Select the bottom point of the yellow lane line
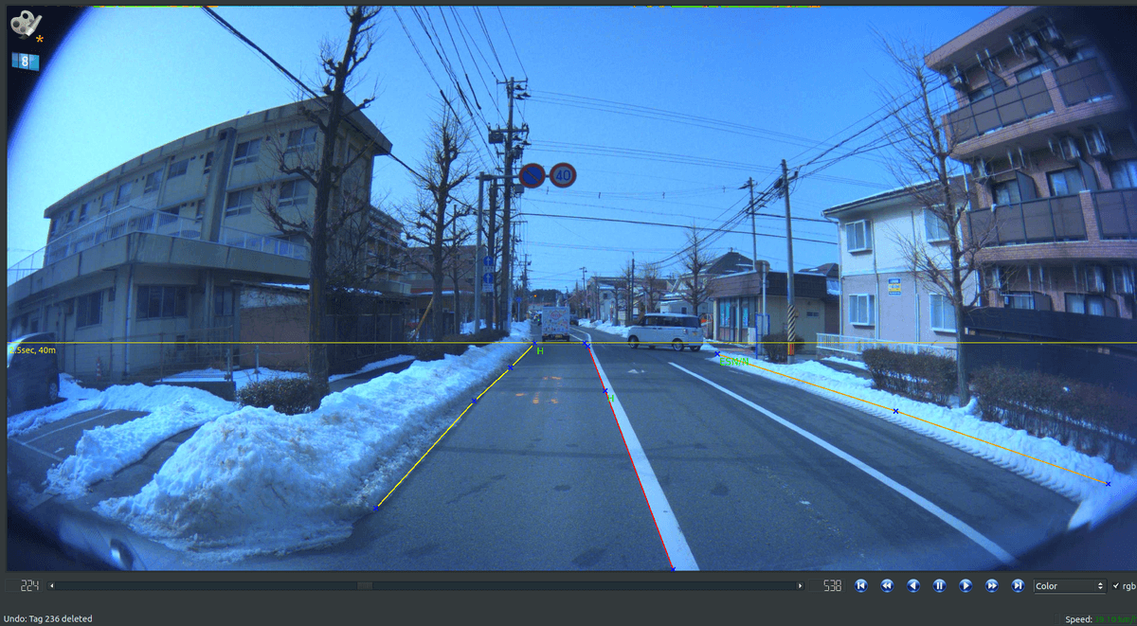The image size is (1137, 626). click(x=375, y=509)
